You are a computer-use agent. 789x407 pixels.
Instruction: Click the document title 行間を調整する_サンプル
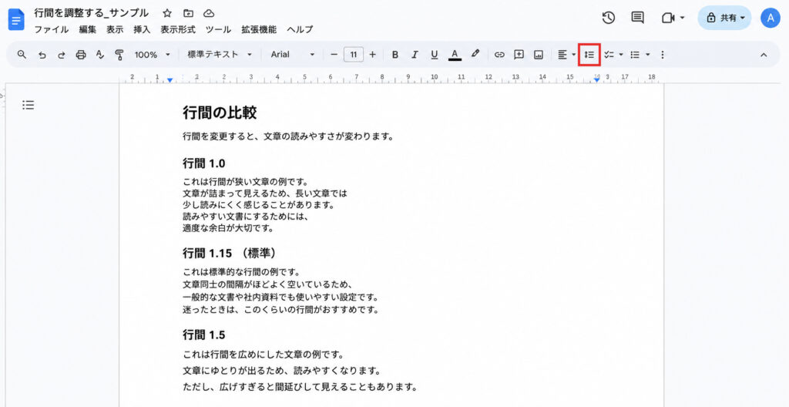click(91, 13)
